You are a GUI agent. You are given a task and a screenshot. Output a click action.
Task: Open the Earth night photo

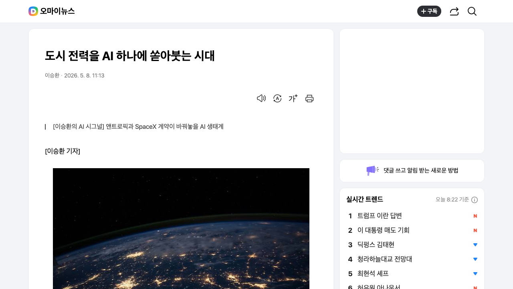(x=181, y=228)
